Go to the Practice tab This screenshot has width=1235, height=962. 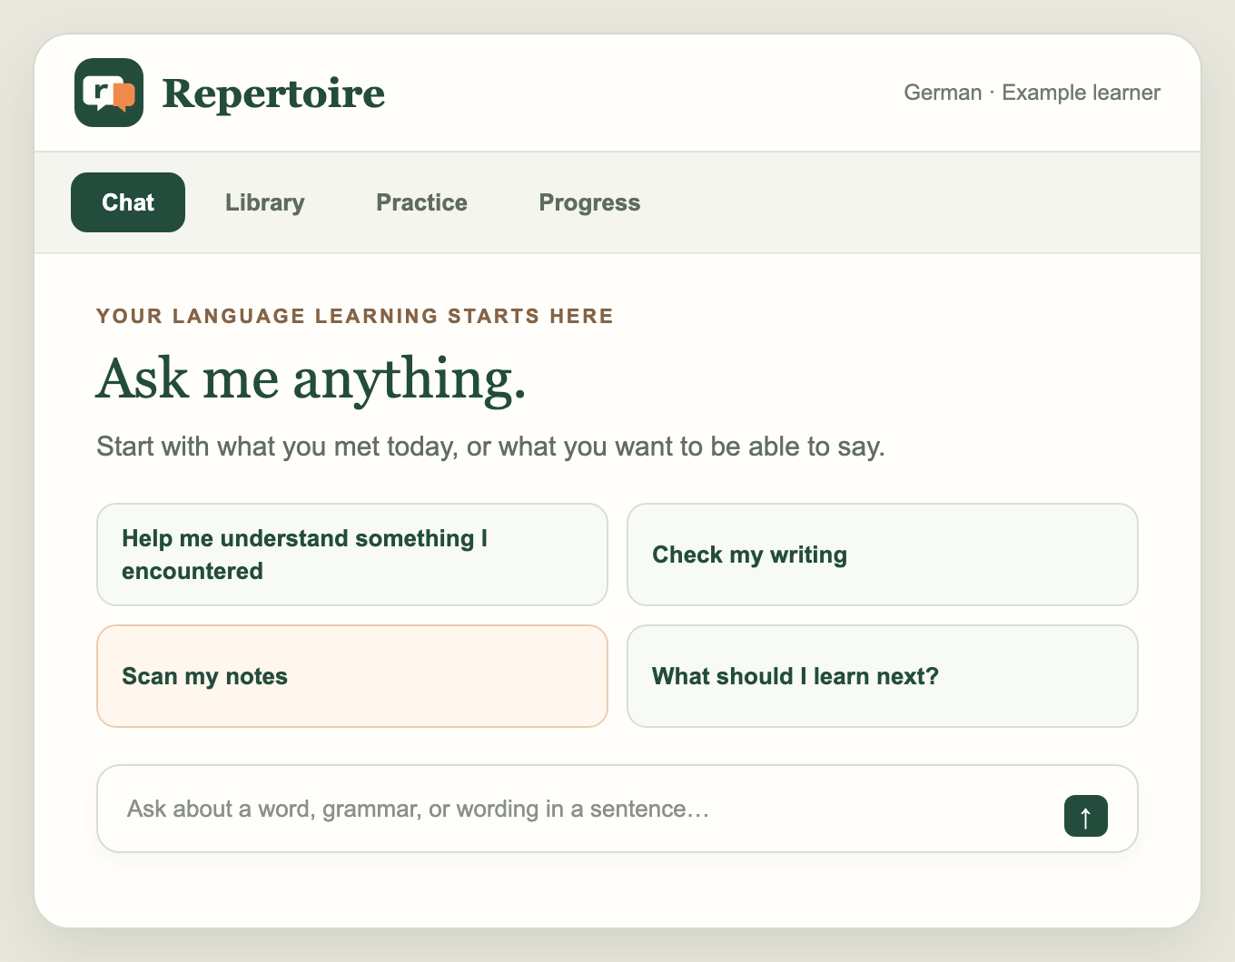point(422,202)
